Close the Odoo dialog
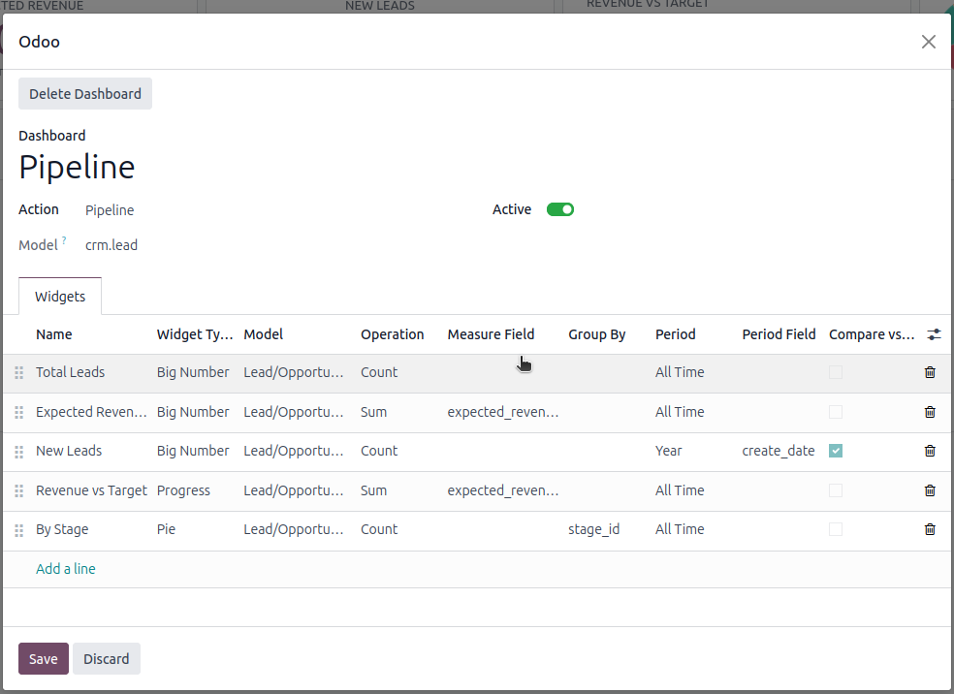954x694 pixels. pos(929,42)
